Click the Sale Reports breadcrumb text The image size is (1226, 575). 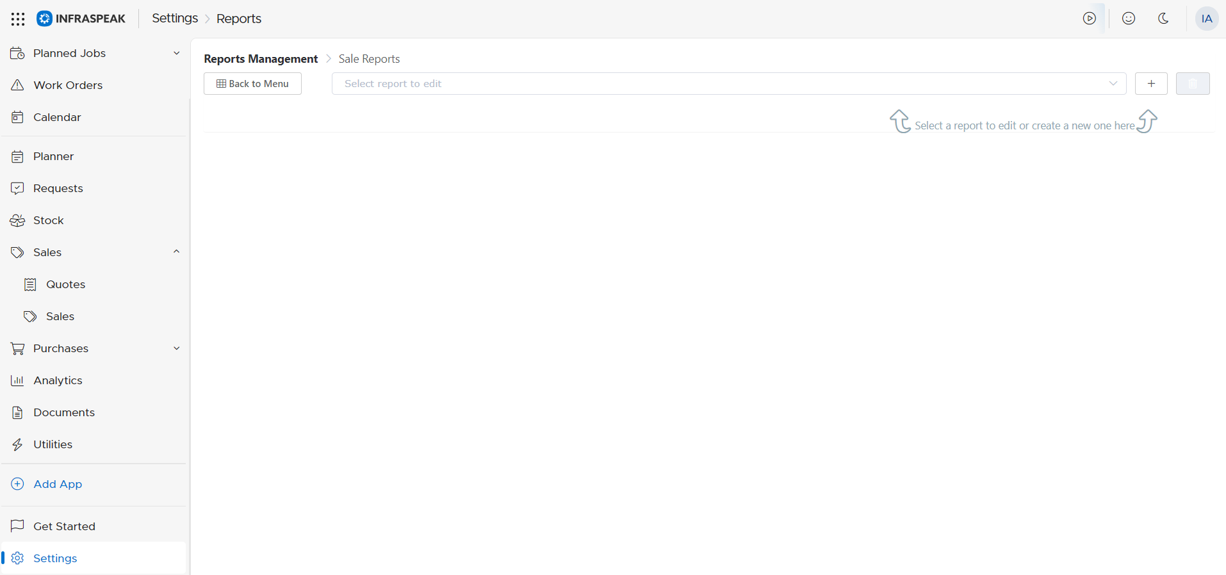click(x=369, y=59)
